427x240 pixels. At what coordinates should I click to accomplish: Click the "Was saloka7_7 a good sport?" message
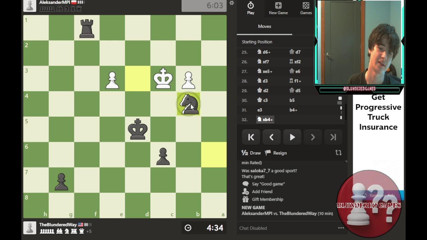(x=269, y=171)
